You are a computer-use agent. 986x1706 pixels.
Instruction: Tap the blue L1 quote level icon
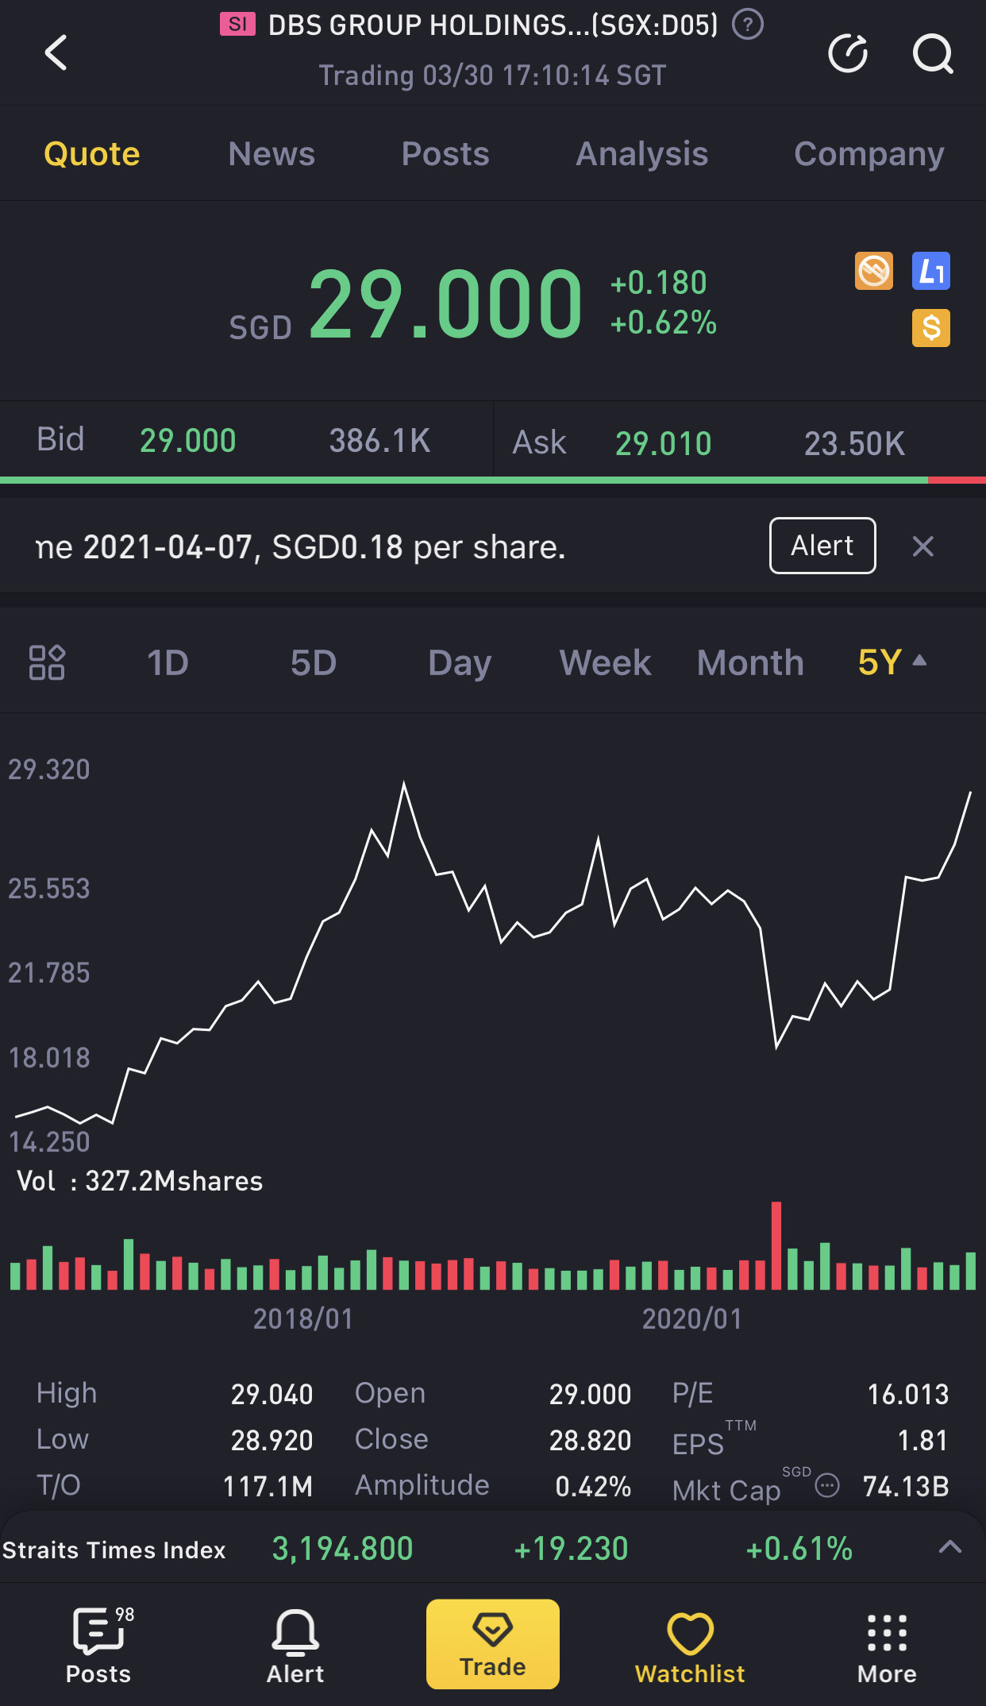(x=930, y=272)
